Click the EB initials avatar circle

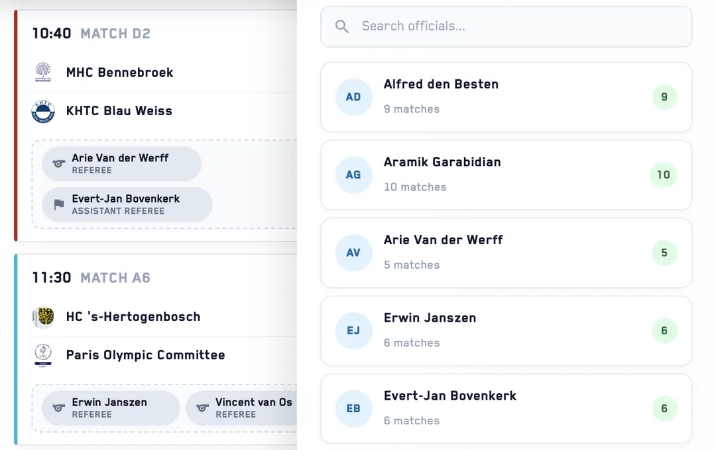click(x=353, y=408)
